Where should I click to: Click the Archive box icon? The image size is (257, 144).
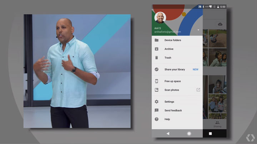157,49
